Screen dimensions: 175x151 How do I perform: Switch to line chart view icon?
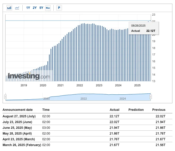coord(17,8)
